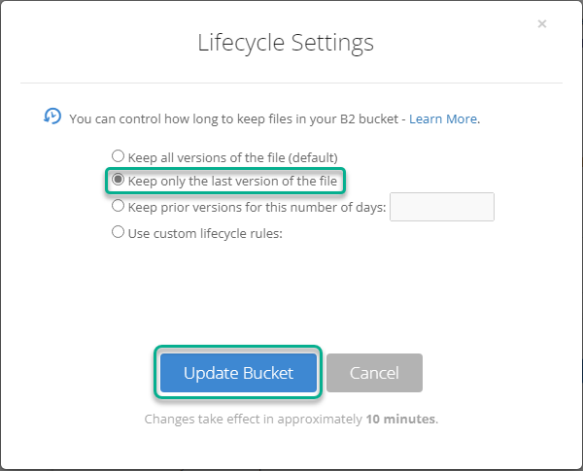
Task: Click the Update Bucket button
Action: [238, 373]
